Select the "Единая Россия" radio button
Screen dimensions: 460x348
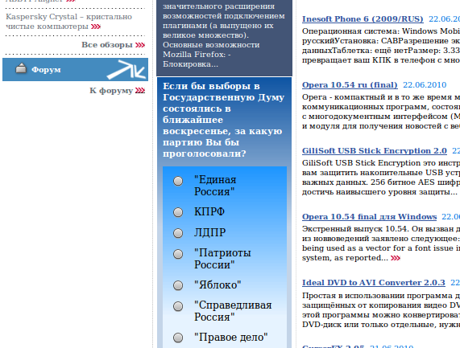click(x=178, y=181)
